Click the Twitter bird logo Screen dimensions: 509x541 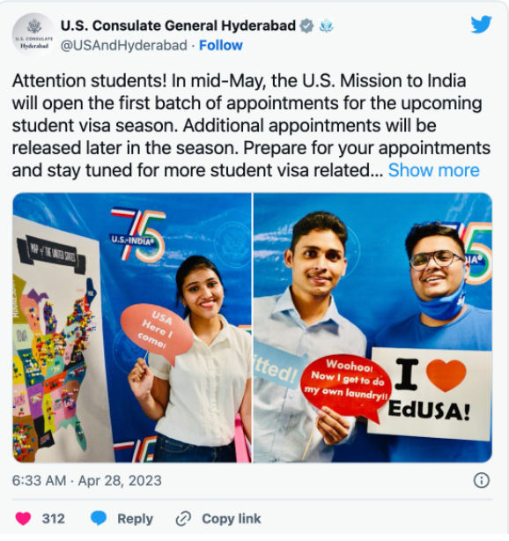click(x=481, y=25)
